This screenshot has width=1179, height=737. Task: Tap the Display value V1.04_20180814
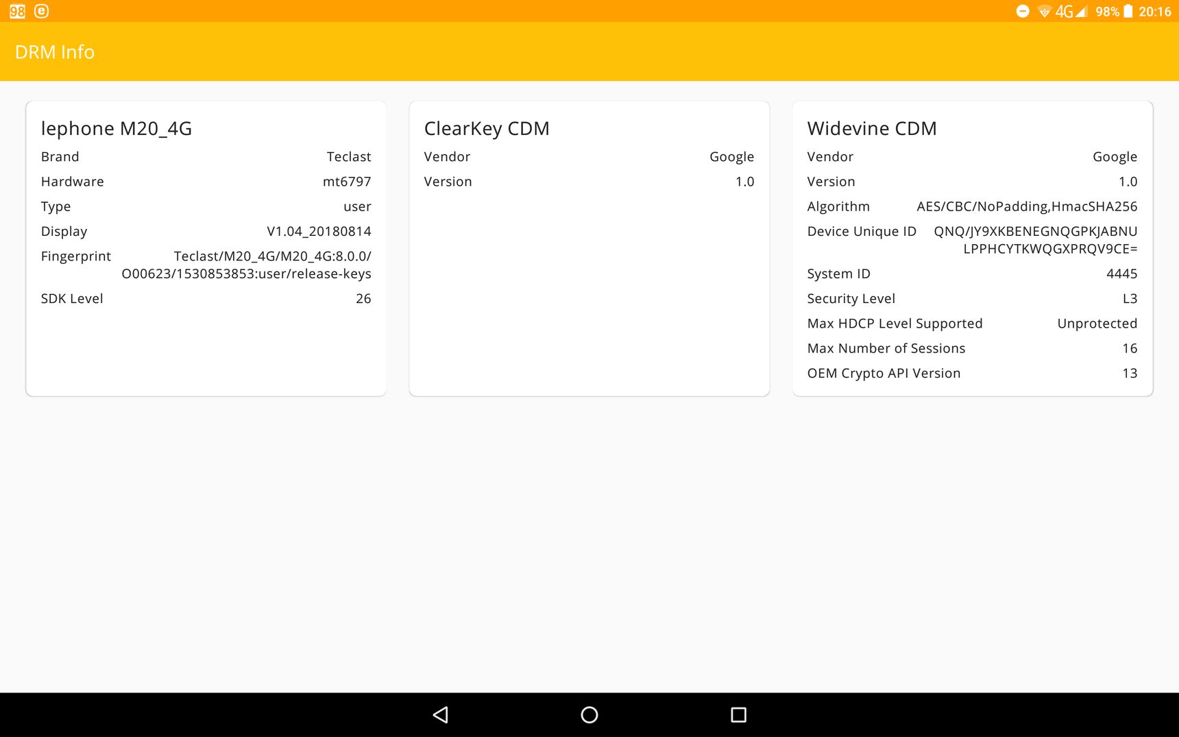point(319,231)
